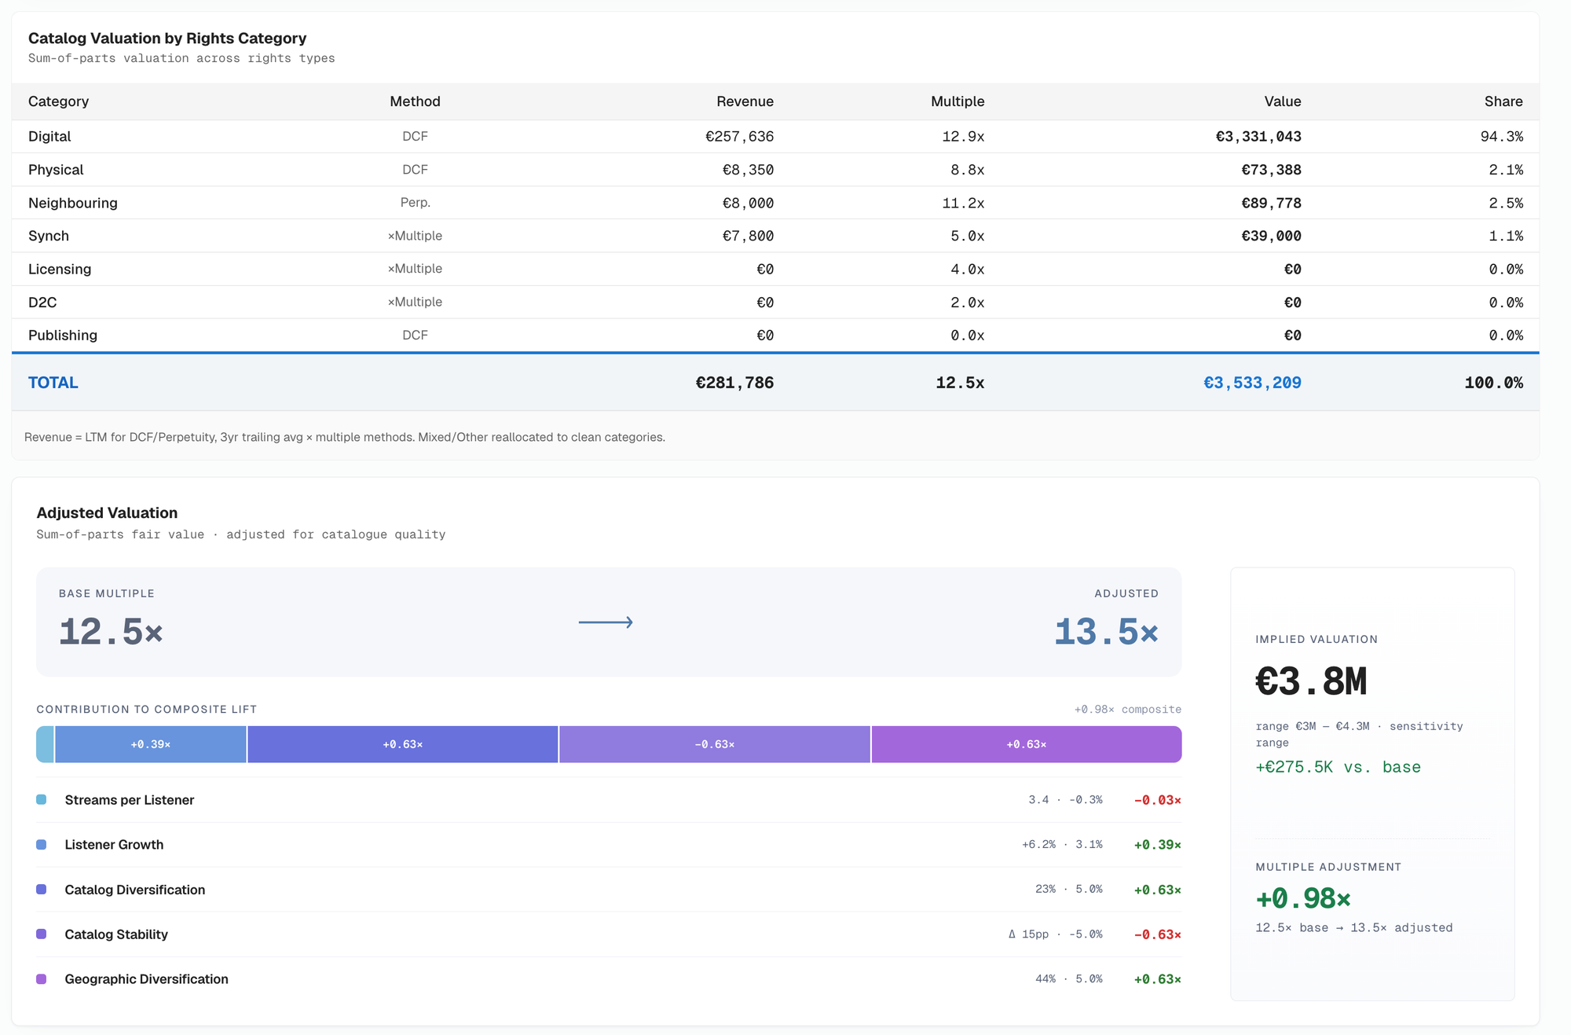
Task: Click the total value €3,533,209
Action: click(1252, 383)
